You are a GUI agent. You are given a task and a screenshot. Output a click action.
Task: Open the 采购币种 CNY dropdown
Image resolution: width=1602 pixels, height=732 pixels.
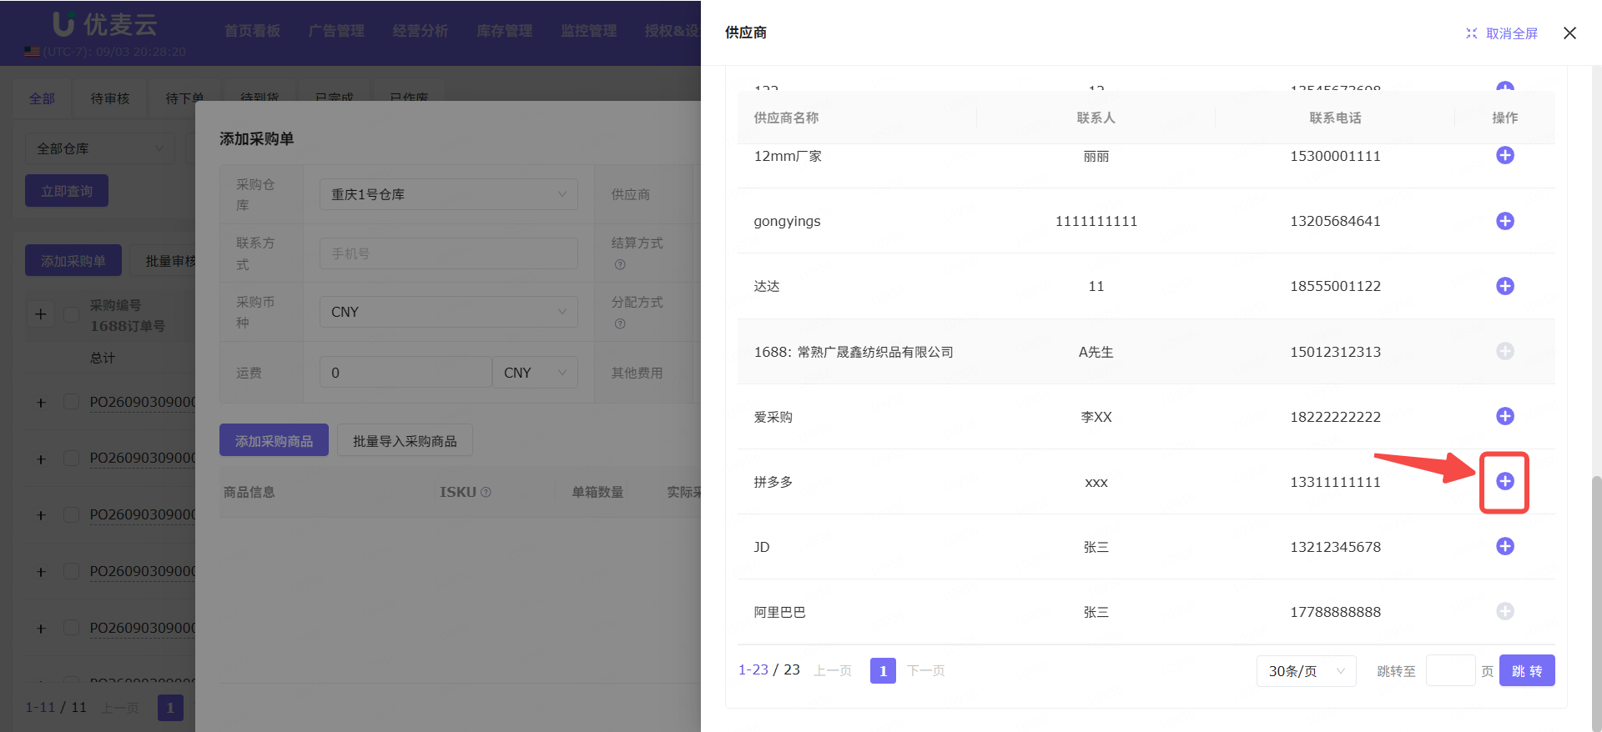tap(449, 312)
